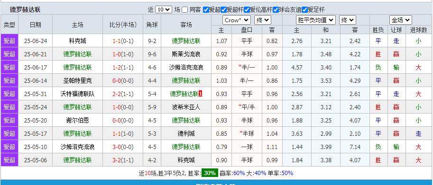
Task: Click the 单率:50% summary text
Action: [x=280, y=173]
